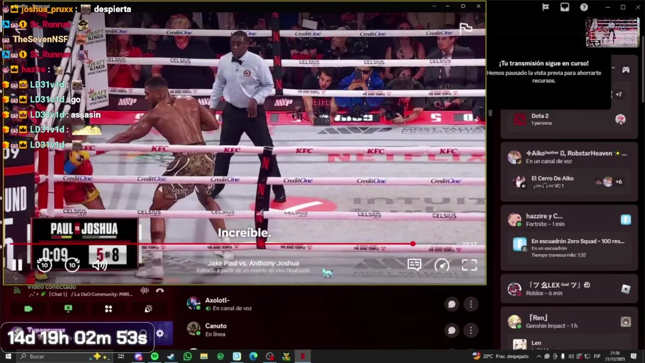Open Discord activities launcher button

click(x=108, y=309)
